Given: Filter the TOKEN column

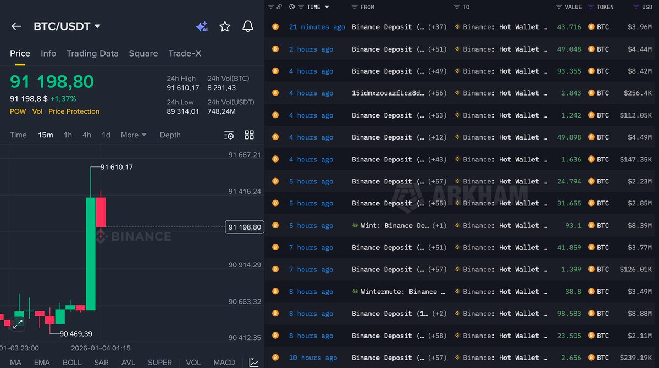Looking at the screenshot, I should 590,7.
